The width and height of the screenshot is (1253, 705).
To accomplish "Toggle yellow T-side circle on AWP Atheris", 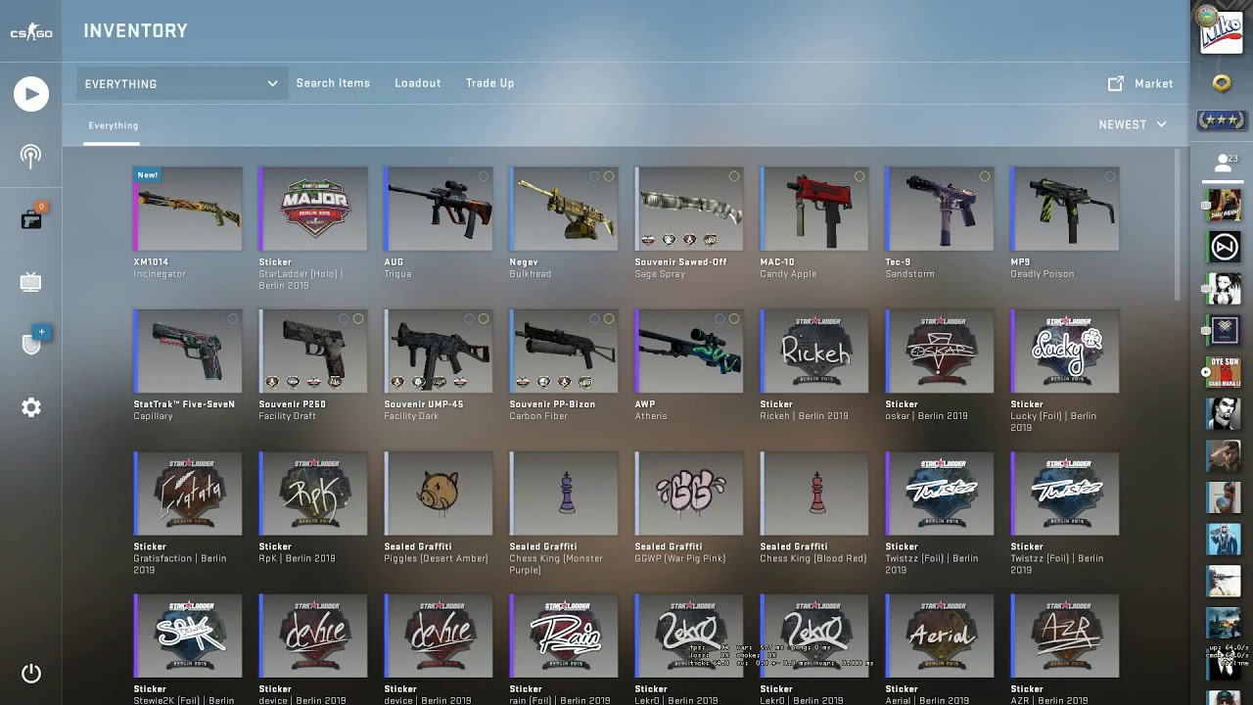I will 734,318.
